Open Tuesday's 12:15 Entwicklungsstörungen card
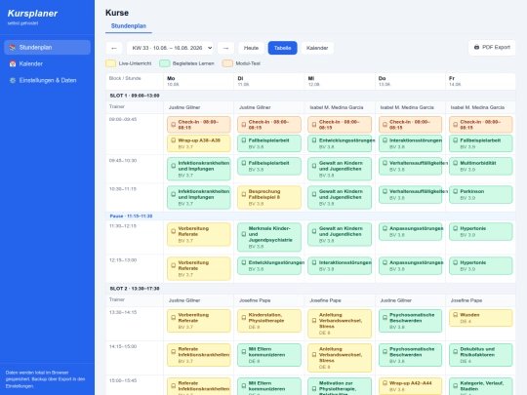This screenshot has width=527, height=395. [x=269, y=265]
